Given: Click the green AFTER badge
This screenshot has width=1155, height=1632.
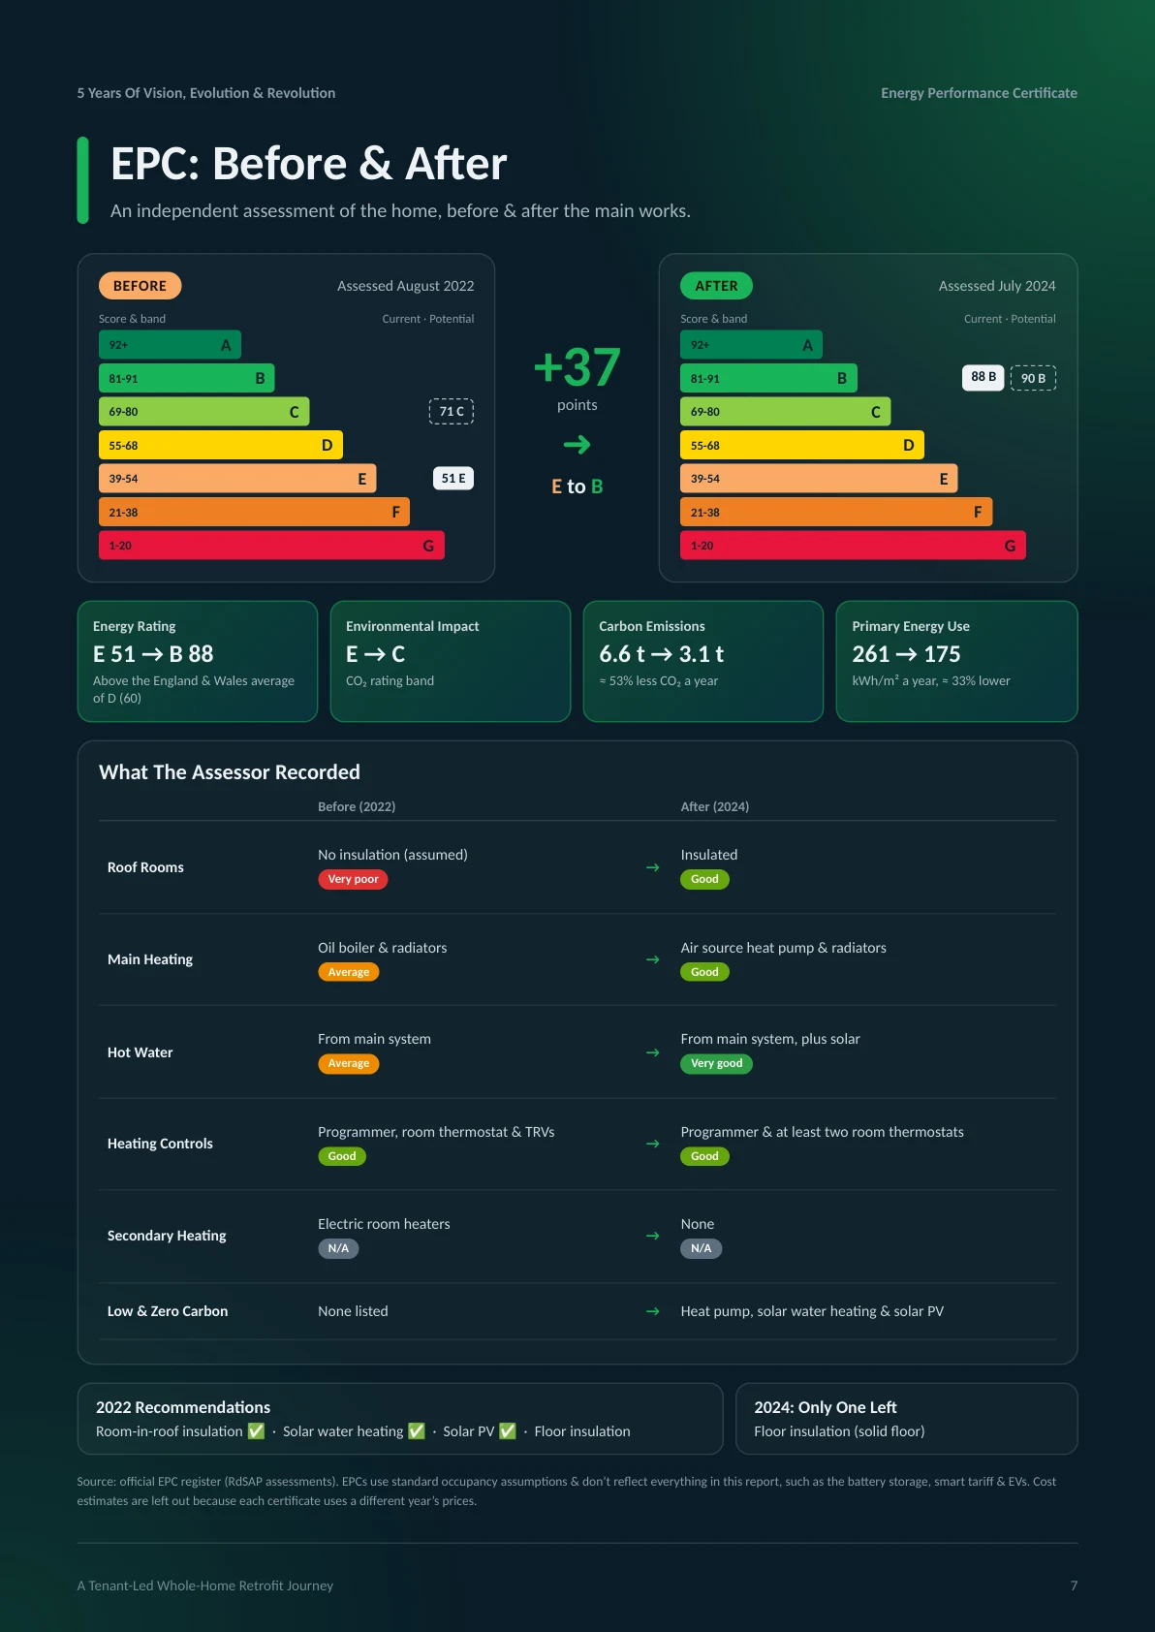Looking at the screenshot, I should [716, 286].
